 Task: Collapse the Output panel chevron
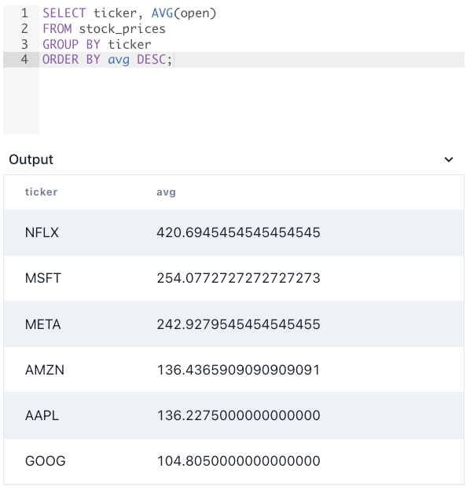click(449, 159)
